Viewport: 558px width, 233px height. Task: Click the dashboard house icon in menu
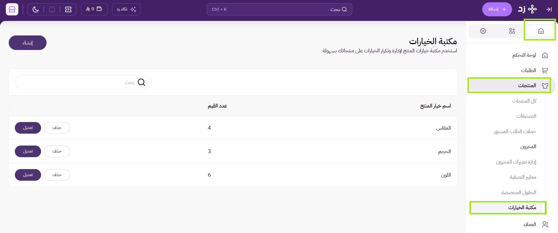545,55
